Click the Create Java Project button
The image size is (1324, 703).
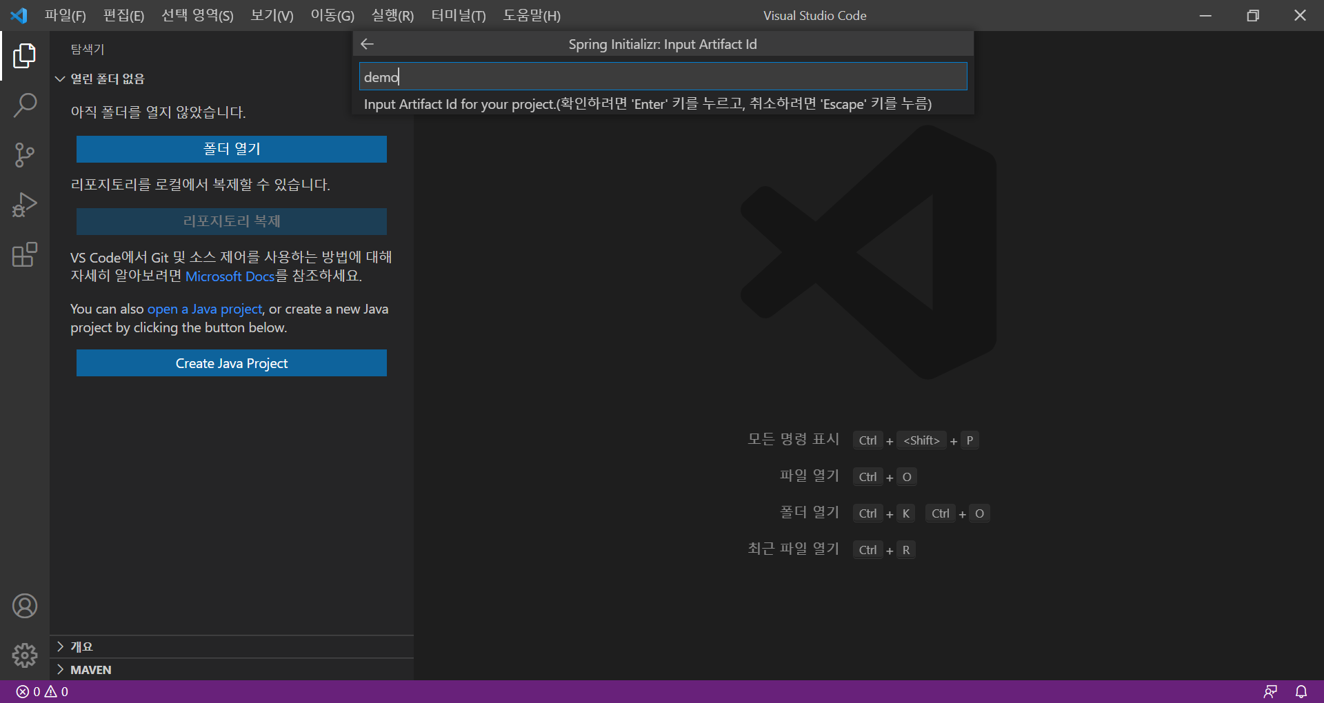pos(232,363)
